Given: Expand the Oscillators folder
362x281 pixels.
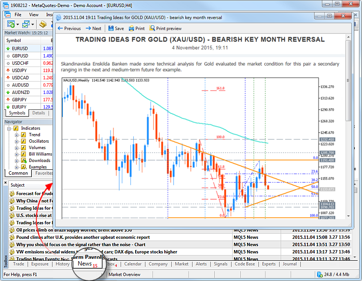Looking at the screenshot, I should point(16,141).
